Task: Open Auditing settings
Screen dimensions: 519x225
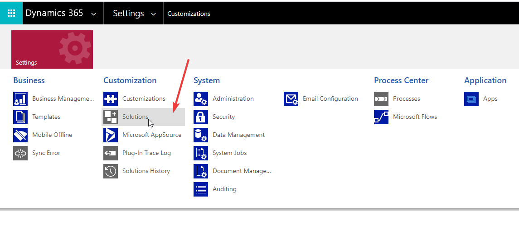Action: (224, 189)
